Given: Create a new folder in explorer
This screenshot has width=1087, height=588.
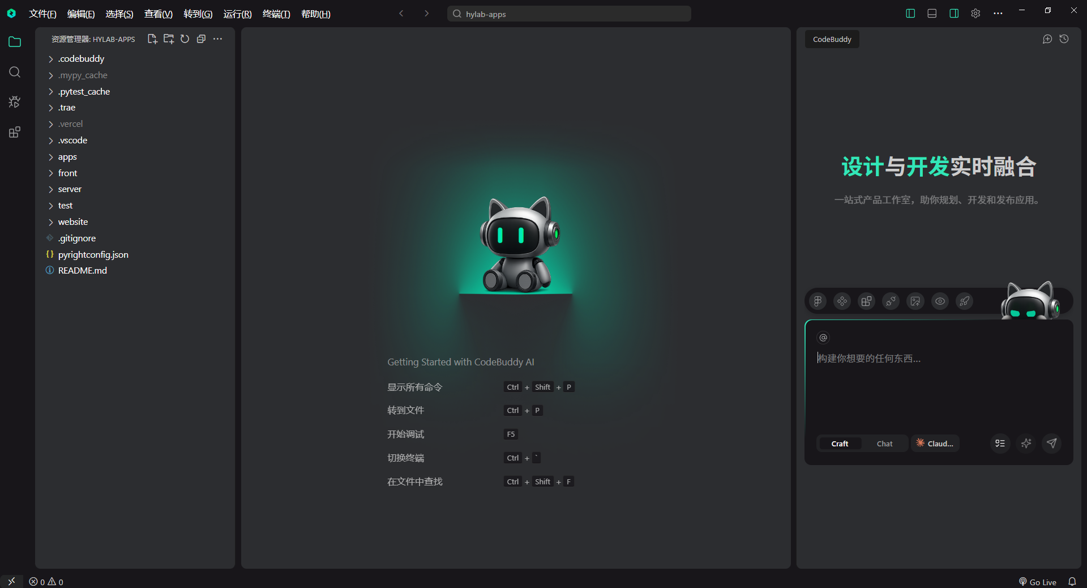Looking at the screenshot, I should click(169, 39).
